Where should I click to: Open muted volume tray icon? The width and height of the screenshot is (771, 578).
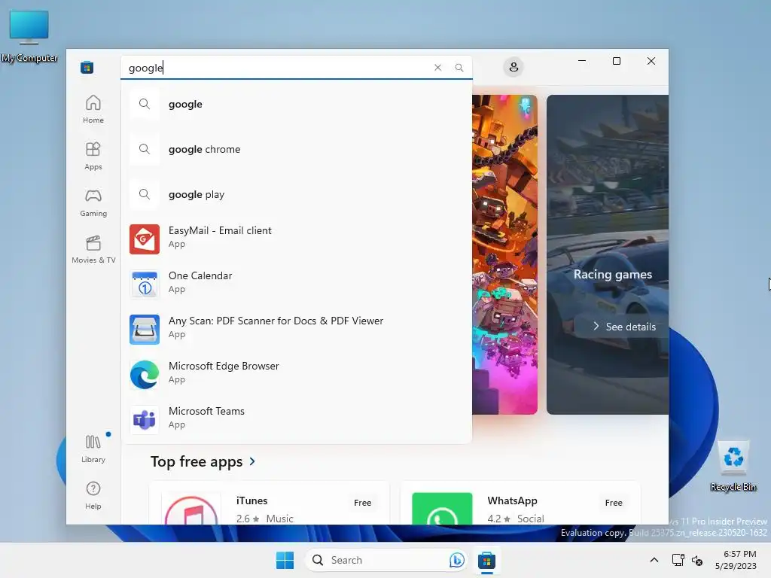click(x=696, y=560)
